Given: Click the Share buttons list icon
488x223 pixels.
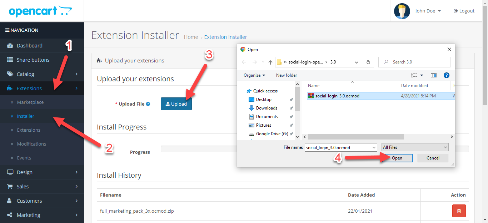Looking at the screenshot, I should [10, 60].
